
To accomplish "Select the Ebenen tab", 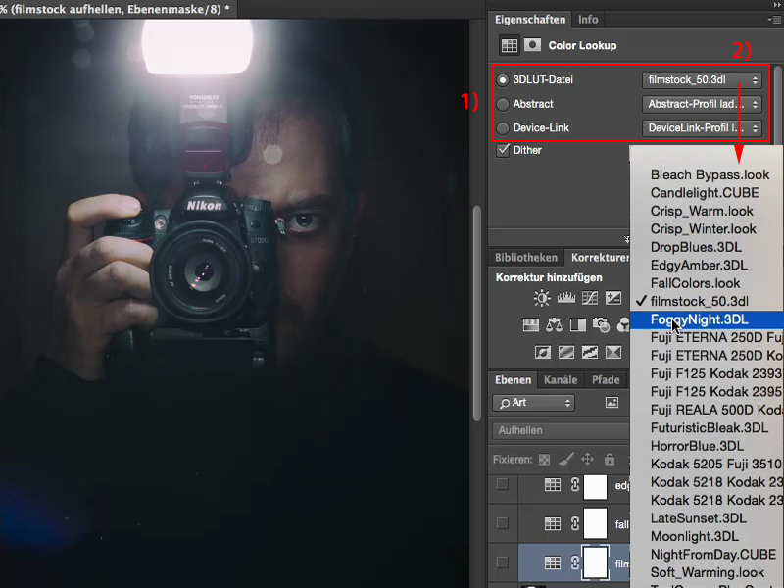I will click(x=513, y=380).
